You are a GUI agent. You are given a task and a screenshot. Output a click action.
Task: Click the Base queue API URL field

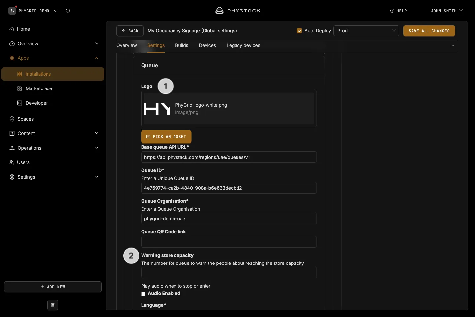coord(229,157)
